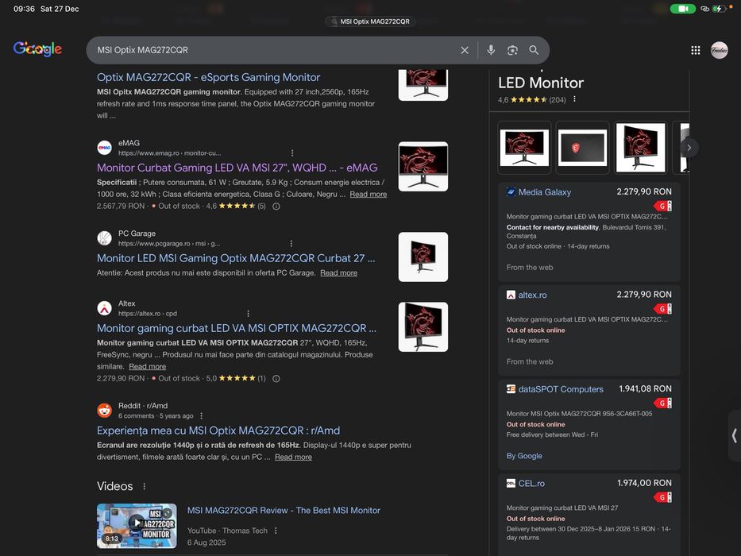
Task: Click eMAG site favicon
Action: (105, 148)
